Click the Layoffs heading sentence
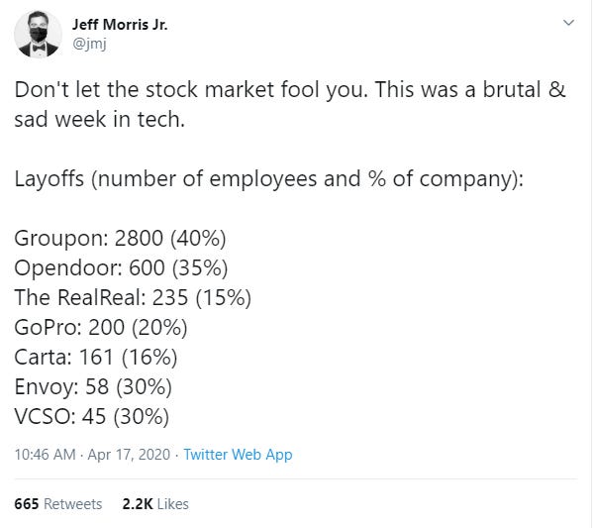Image resolution: width=593 pixels, height=528 pixels. click(x=269, y=178)
